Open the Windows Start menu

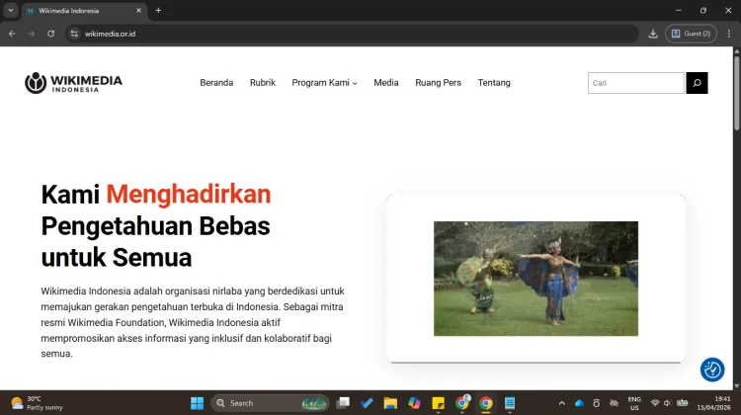coord(197,403)
